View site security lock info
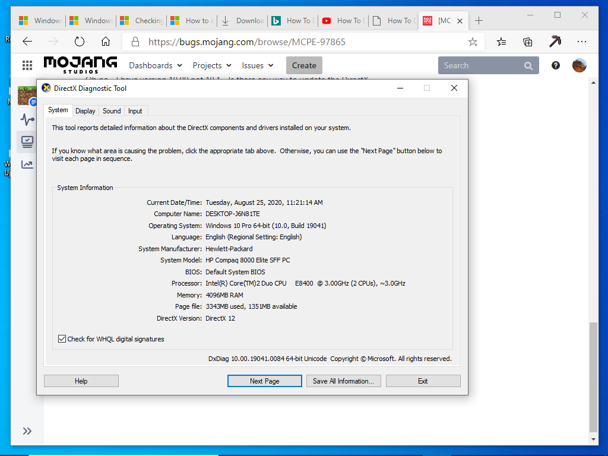Image resolution: width=608 pixels, height=456 pixels. point(135,42)
